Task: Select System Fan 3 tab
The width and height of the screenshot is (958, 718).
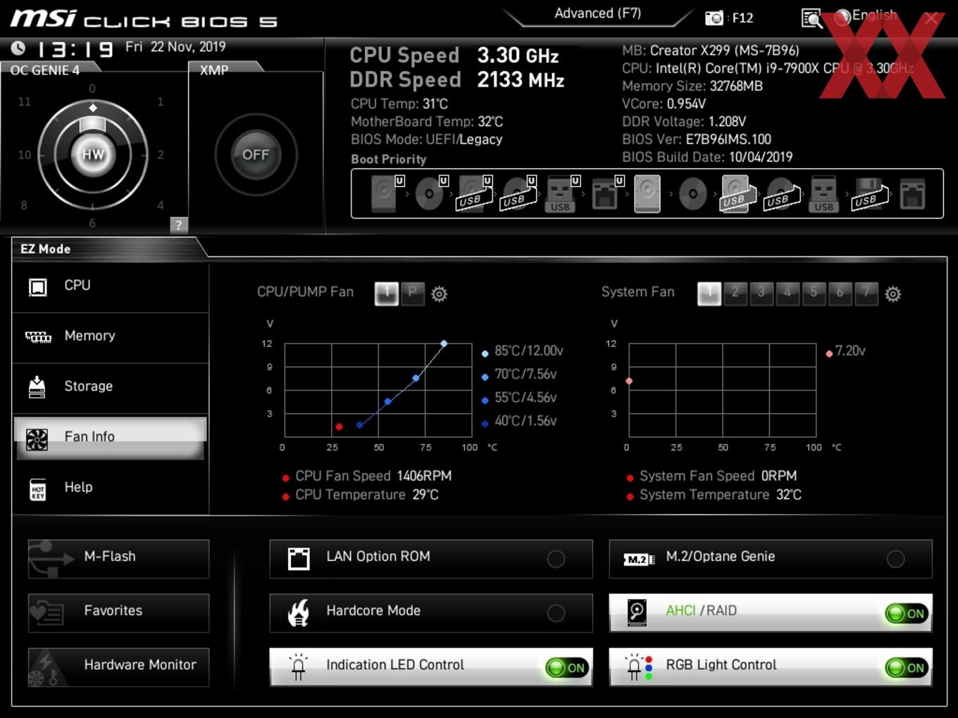Action: [761, 294]
